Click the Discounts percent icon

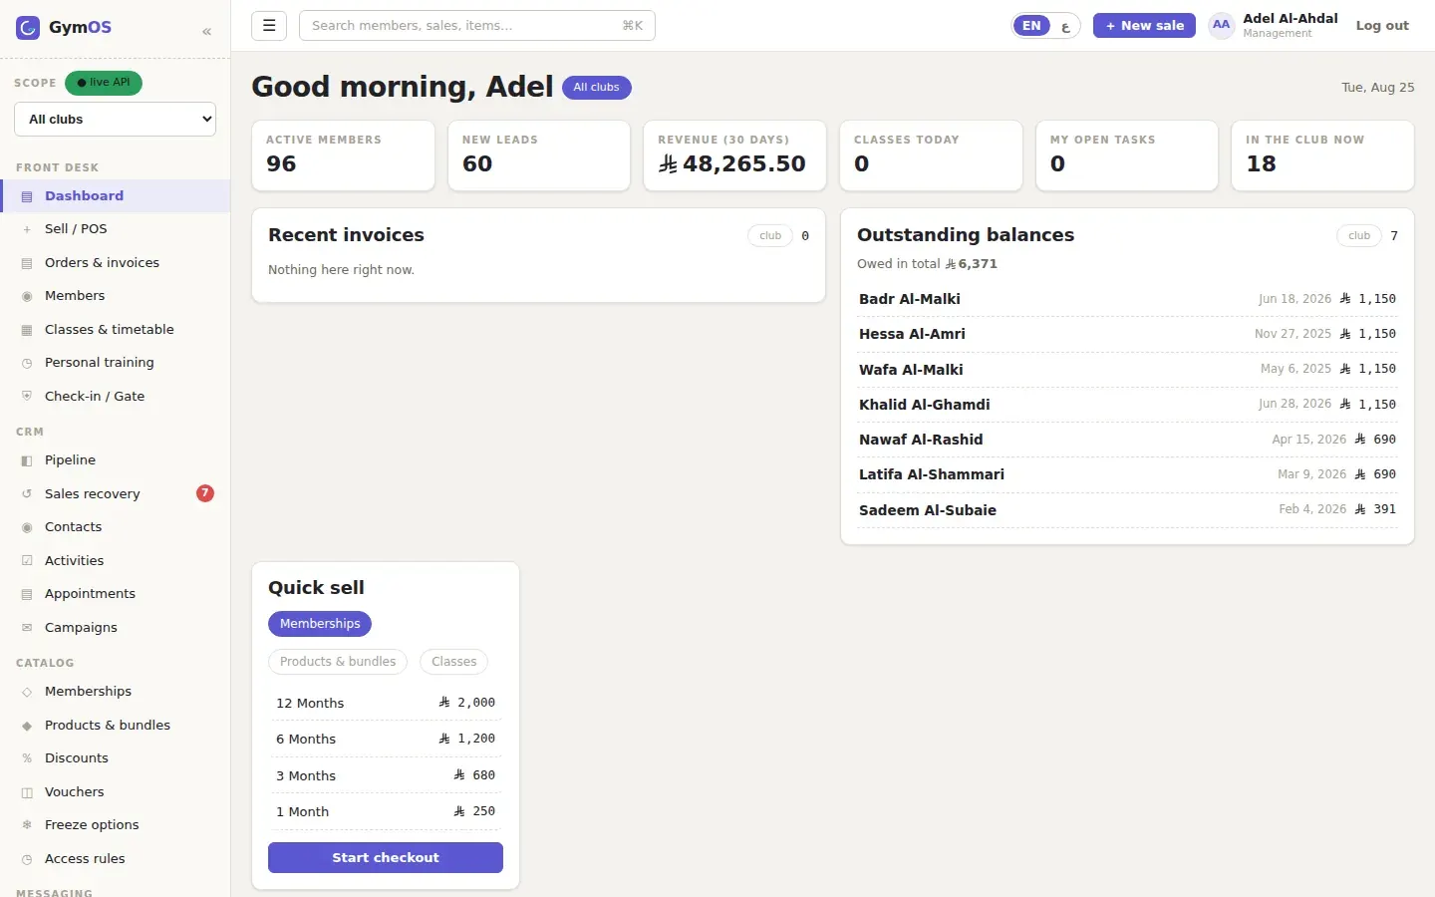27,758
